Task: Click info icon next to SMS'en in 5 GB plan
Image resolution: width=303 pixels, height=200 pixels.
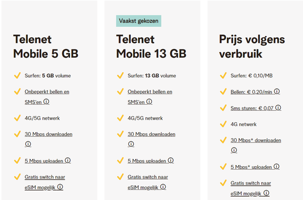Action: (x=46, y=102)
